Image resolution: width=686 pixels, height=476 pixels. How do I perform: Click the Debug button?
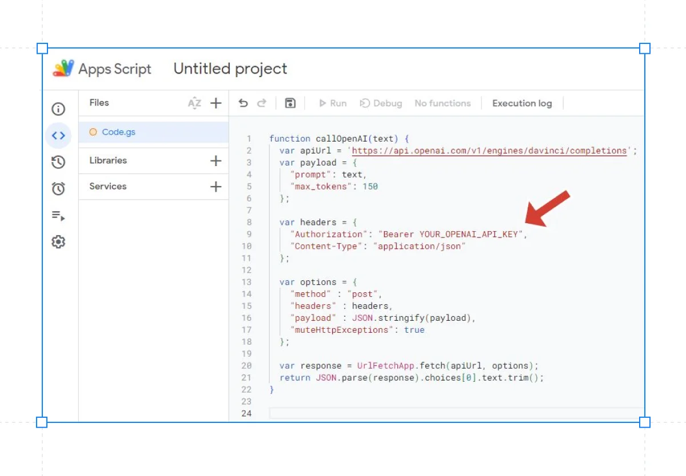[381, 103]
